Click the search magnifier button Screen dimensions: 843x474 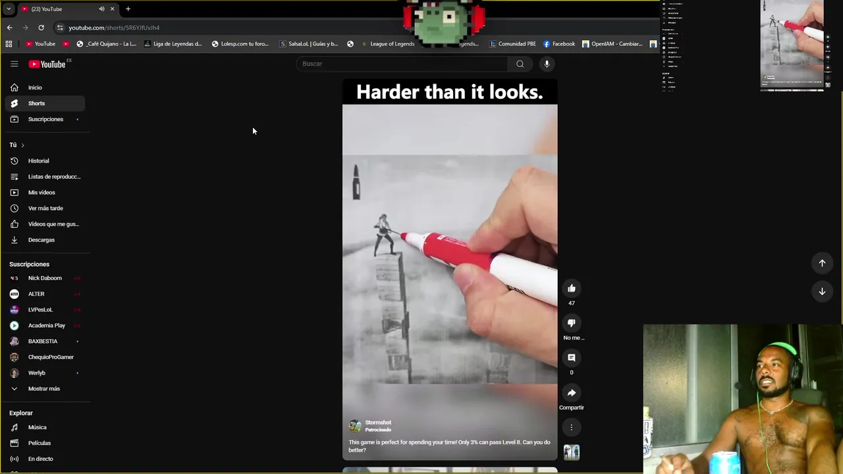[520, 64]
